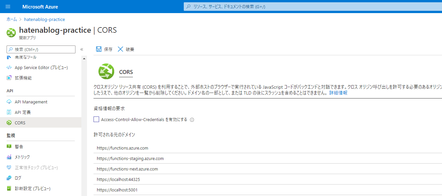Open the Azure portal hamburger menu

(x=8, y=7)
